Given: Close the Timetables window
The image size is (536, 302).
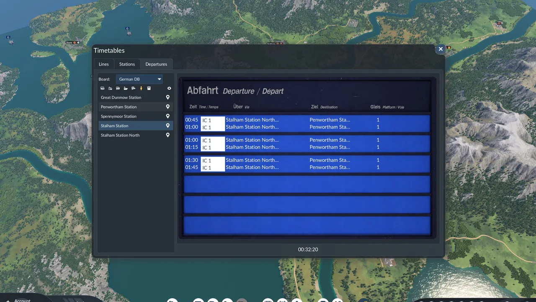Looking at the screenshot, I should coord(441,49).
